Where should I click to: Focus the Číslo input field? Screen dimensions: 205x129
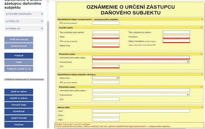(106, 115)
